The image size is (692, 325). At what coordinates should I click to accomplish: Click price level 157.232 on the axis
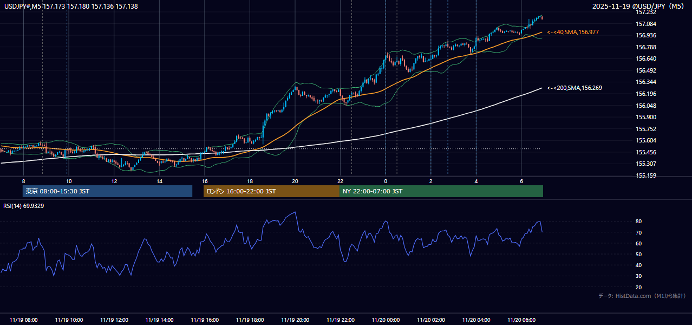tap(646, 12)
